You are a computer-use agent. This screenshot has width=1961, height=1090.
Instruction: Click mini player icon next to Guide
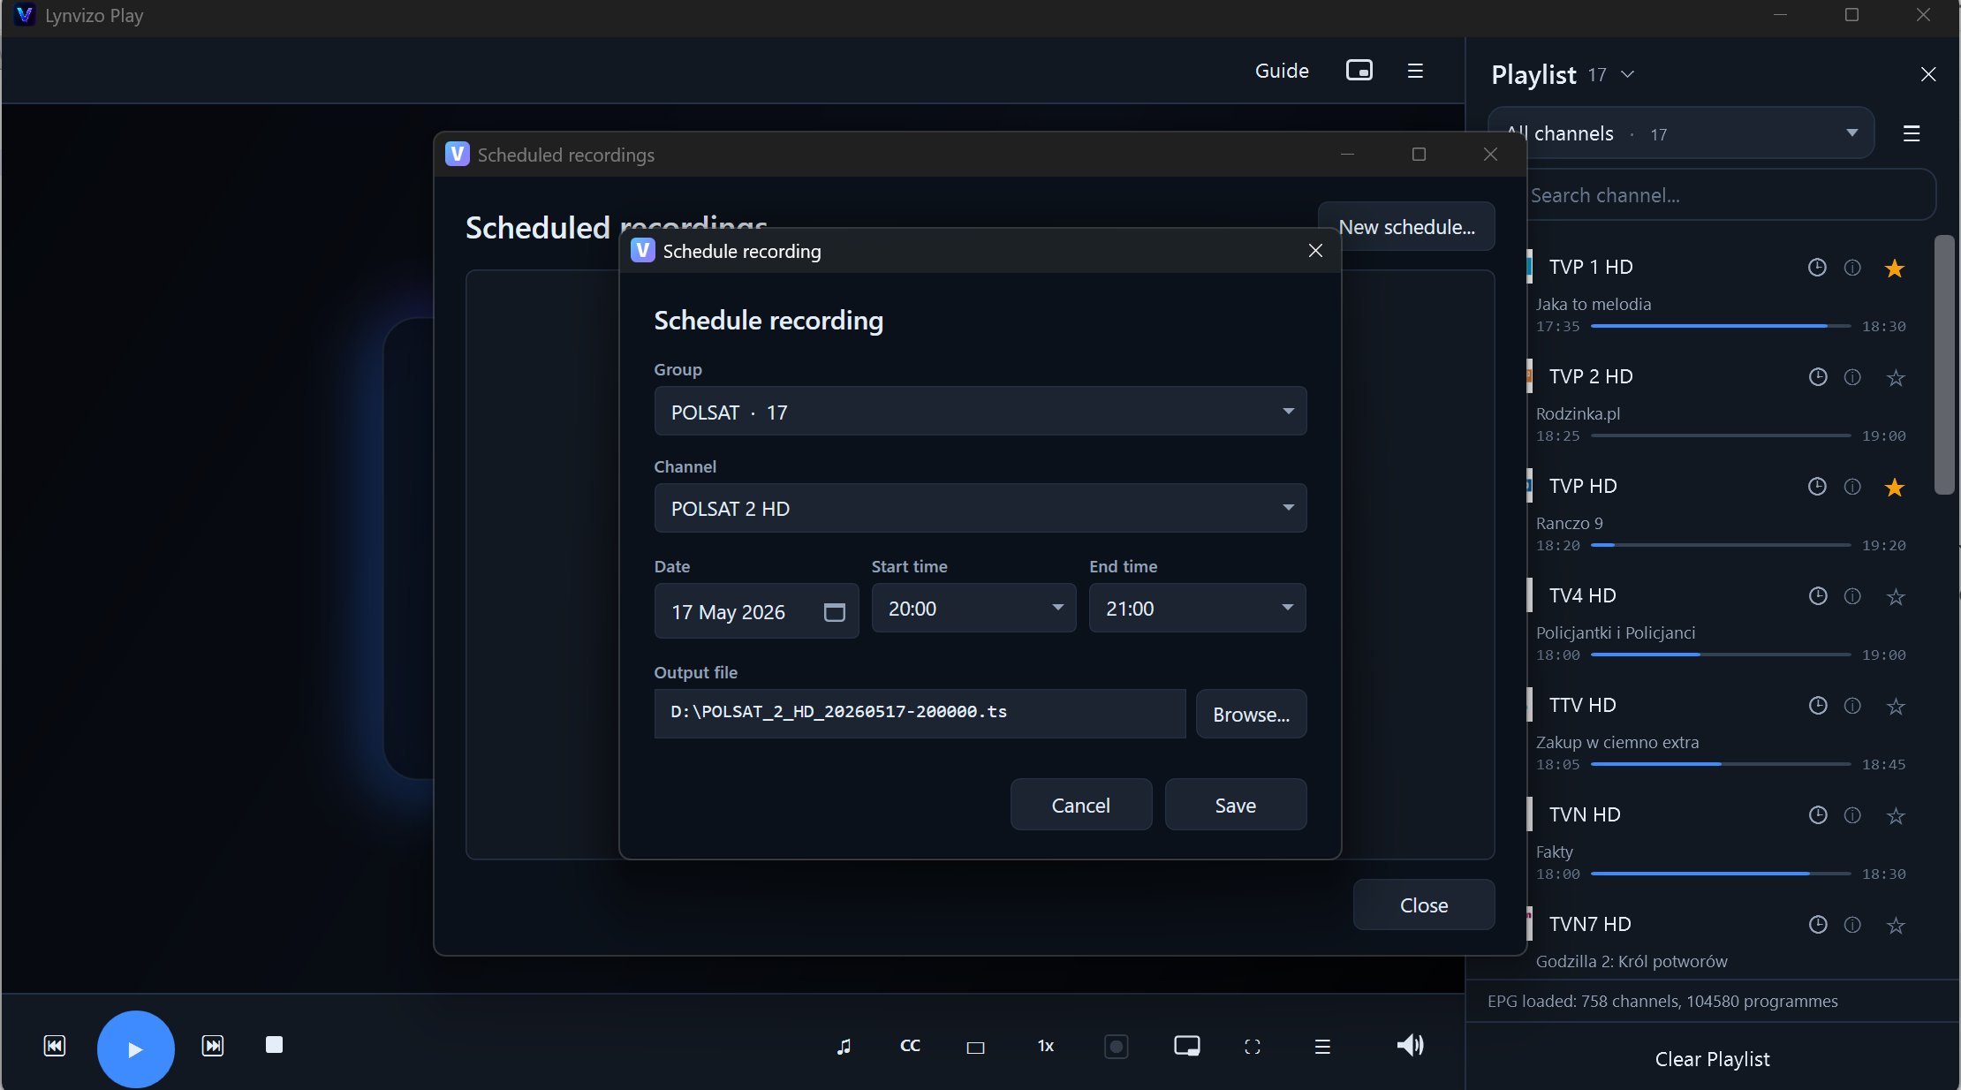tap(1359, 70)
